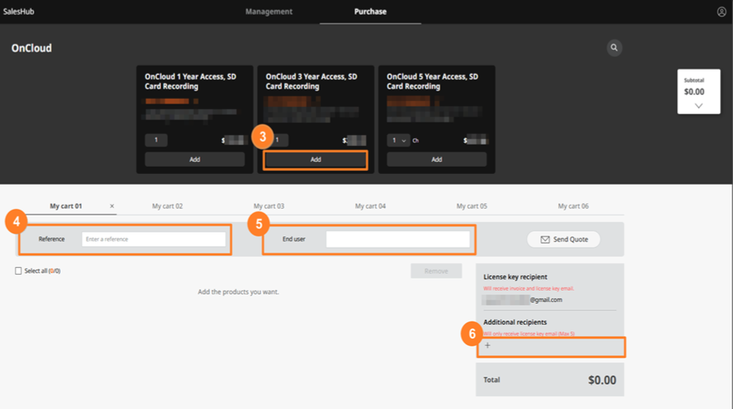Image resolution: width=733 pixels, height=409 pixels.
Task: Click the OnCloud page heading
Action: click(32, 49)
